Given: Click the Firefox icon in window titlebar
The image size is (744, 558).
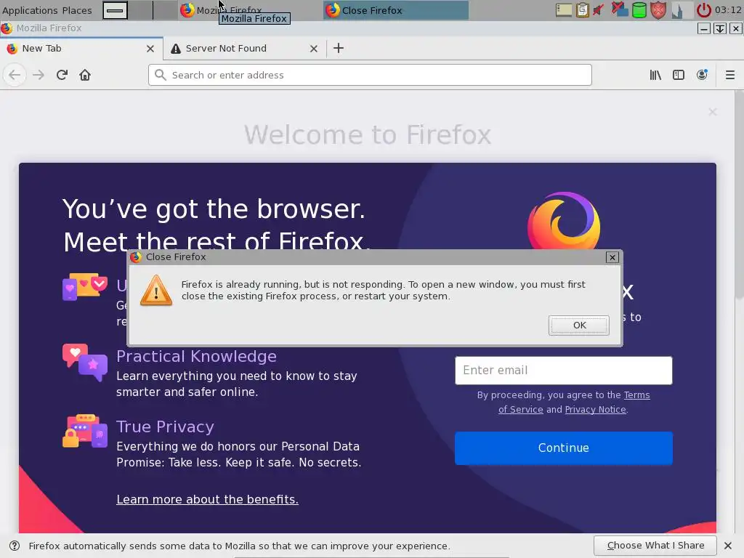Looking at the screenshot, I should 7,28.
